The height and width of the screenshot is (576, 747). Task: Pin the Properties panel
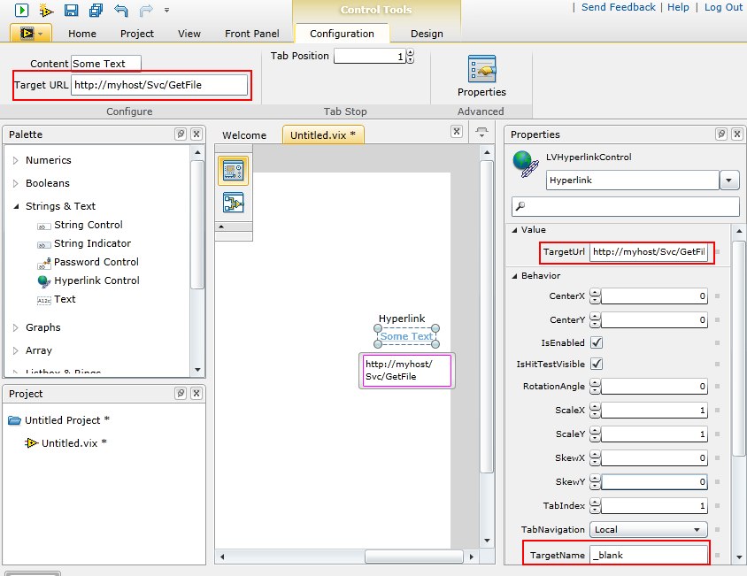721,134
